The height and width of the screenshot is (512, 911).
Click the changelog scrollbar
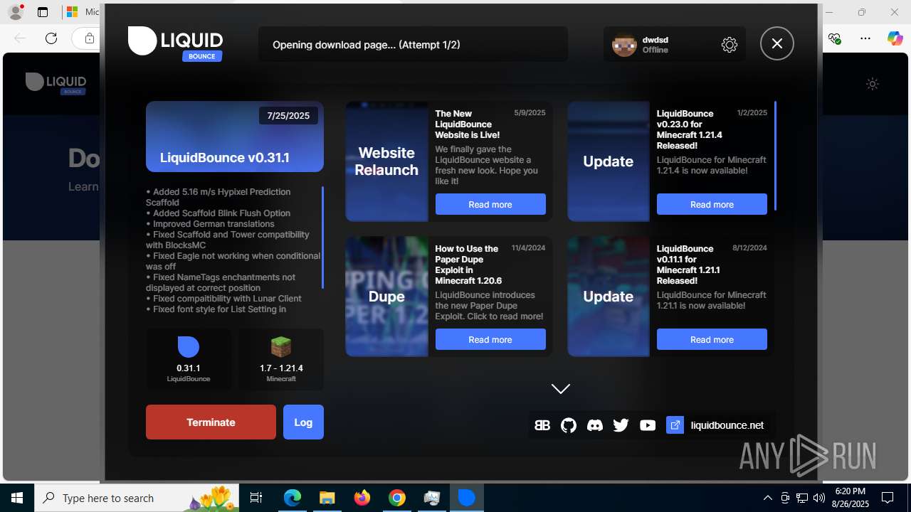(322, 237)
